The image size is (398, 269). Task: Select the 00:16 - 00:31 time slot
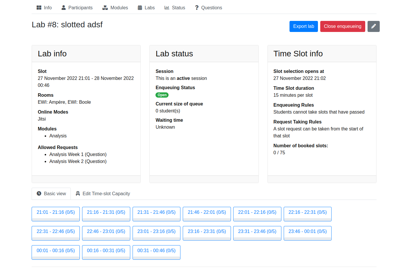106,252
